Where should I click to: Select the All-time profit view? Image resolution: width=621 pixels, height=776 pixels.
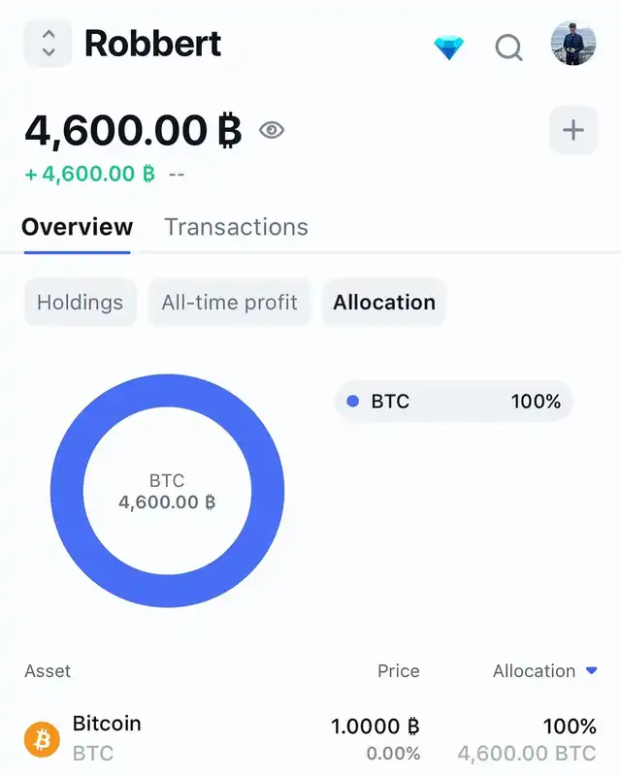click(229, 303)
